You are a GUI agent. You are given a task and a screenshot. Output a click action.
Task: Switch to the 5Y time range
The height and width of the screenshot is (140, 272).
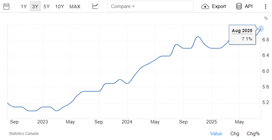click(47, 6)
